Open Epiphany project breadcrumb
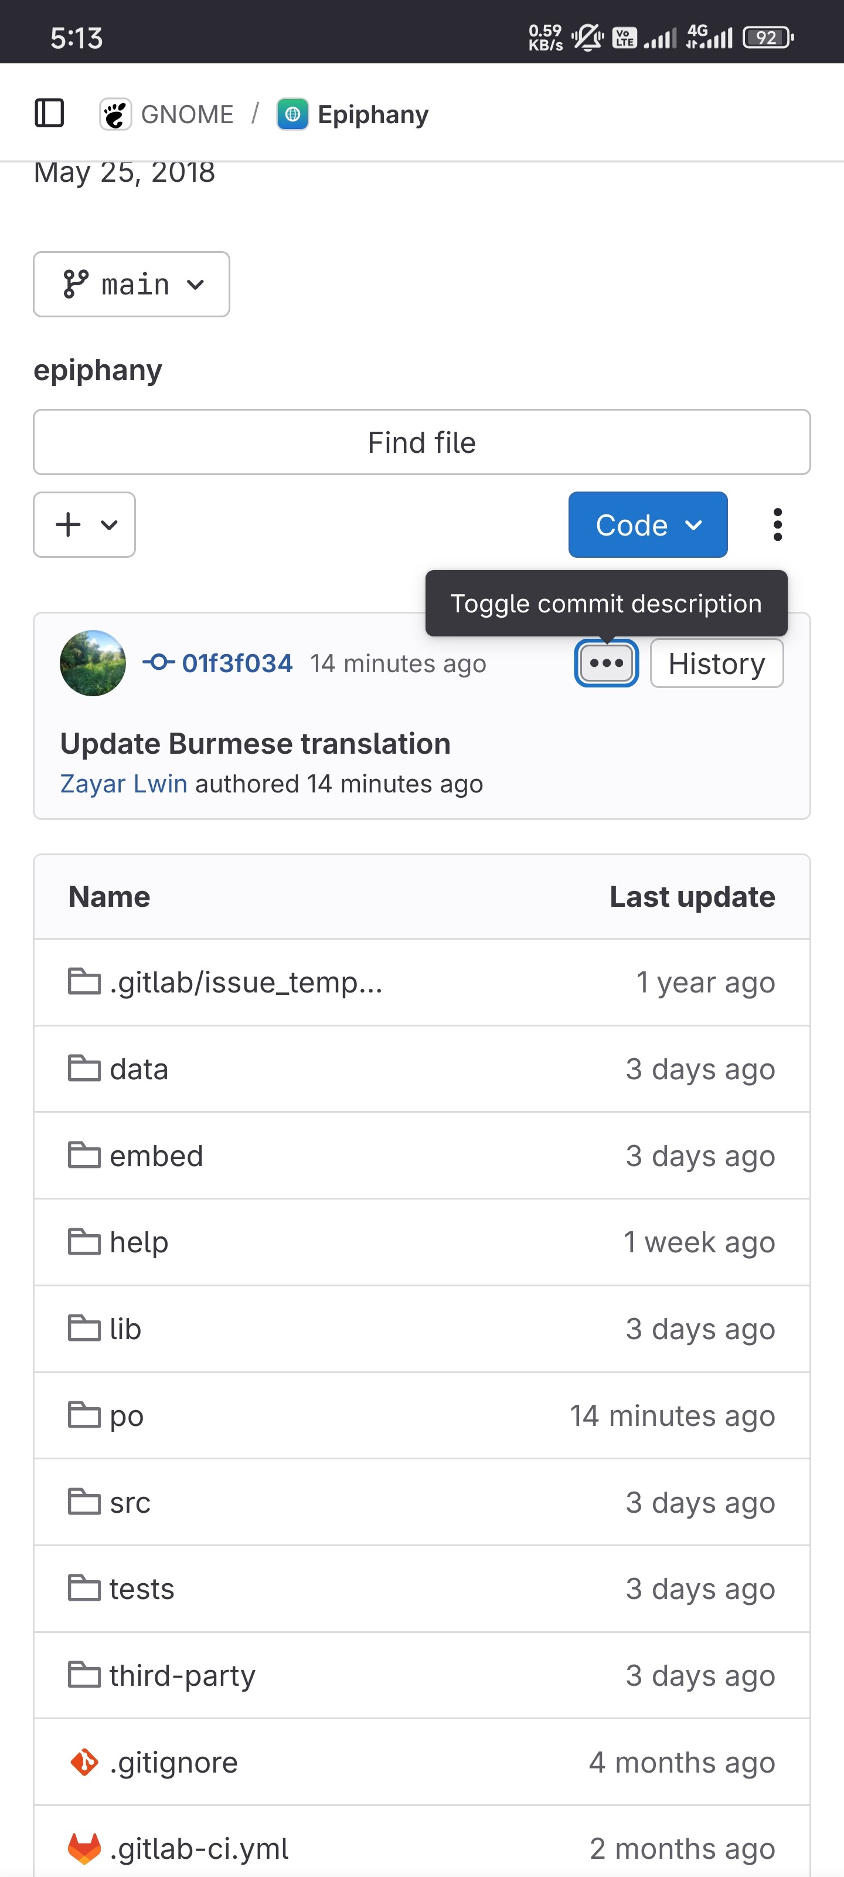This screenshot has width=844, height=1877. point(373,114)
